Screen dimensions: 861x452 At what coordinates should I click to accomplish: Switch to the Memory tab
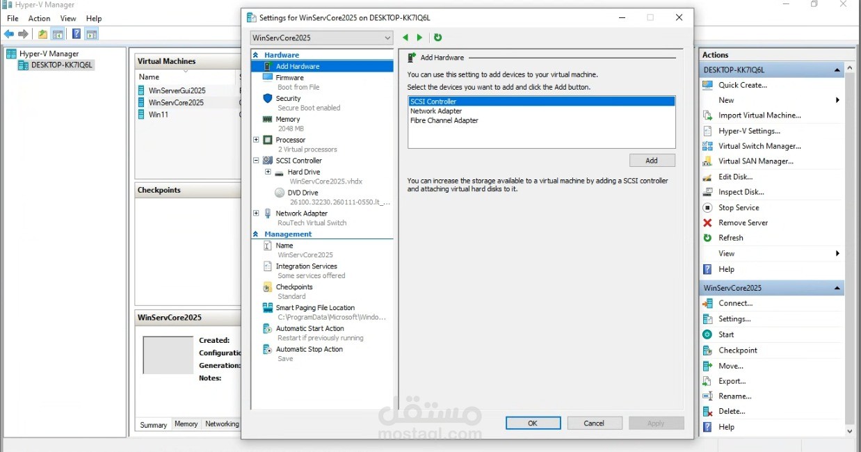pyautogui.click(x=186, y=424)
